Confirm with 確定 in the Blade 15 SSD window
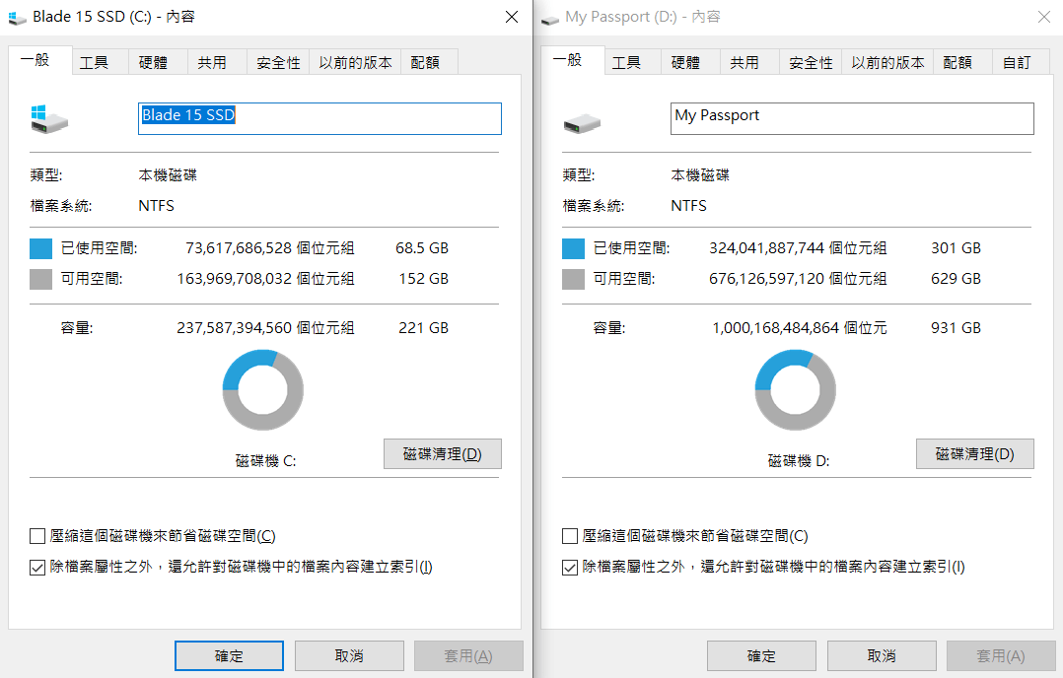The image size is (1063, 678). click(x=229, y=655)
